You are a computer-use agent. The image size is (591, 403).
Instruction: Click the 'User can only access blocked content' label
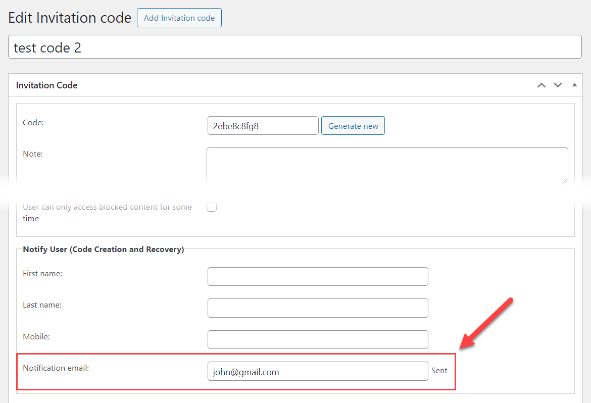click(108, 213)
